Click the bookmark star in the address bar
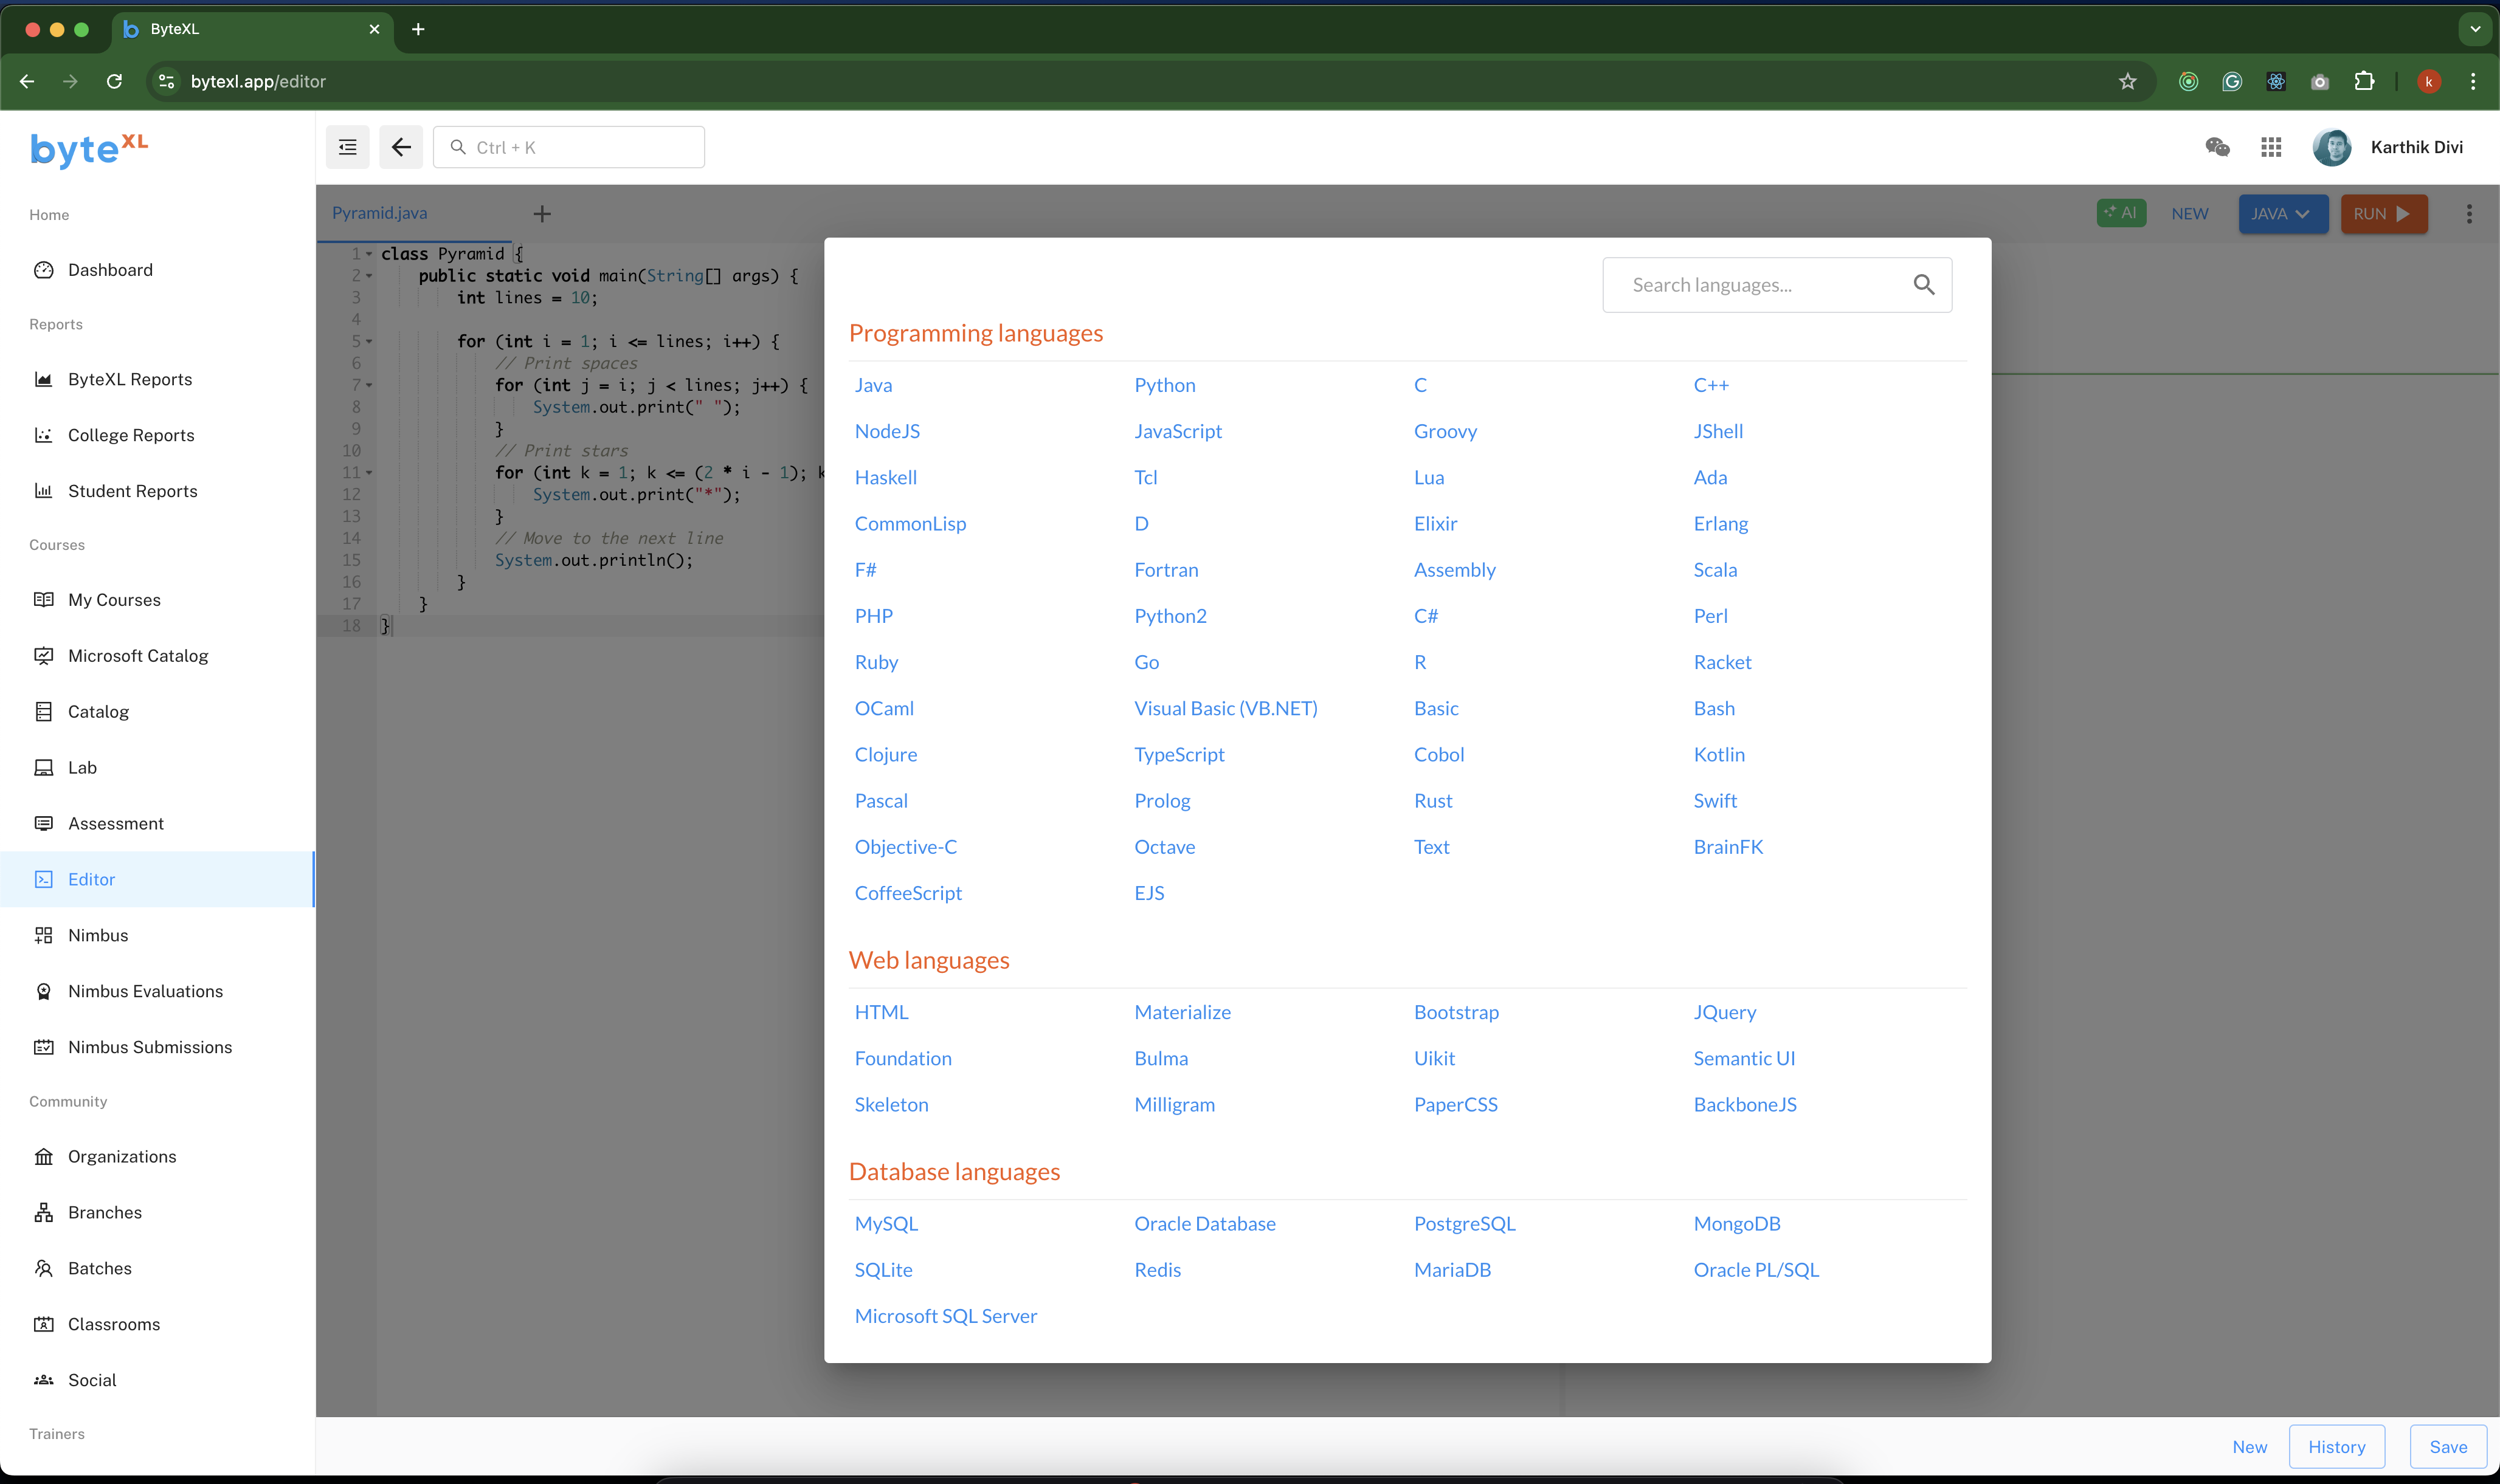The width and height of the screenshot is (2500, 1484). click(x=2127, y=81)
